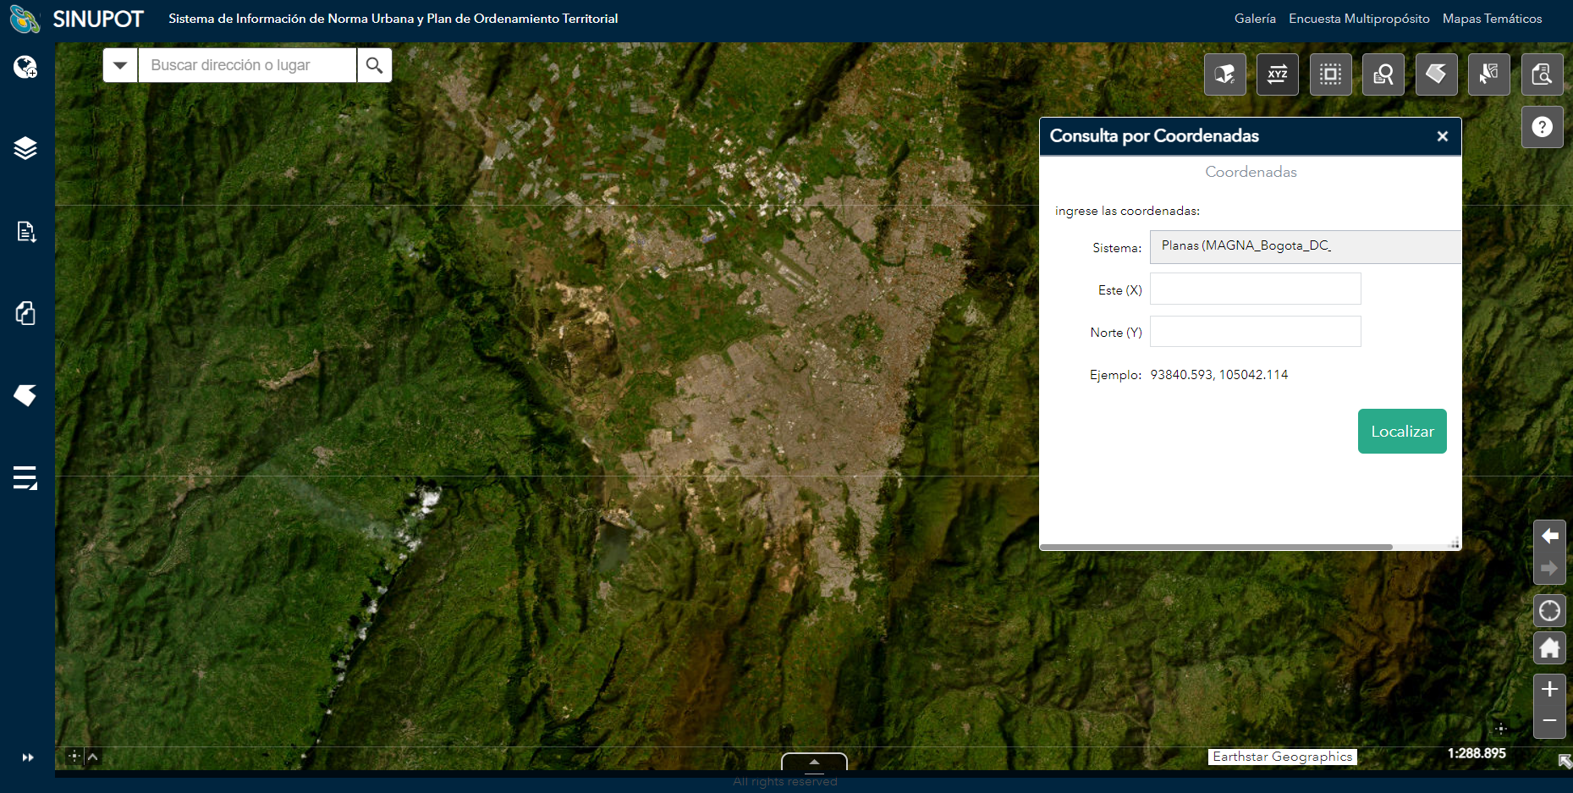The height and width of the screenshot is (793, 1573).
Task: Click the Este (X) input field
Action: point(1255,289)
